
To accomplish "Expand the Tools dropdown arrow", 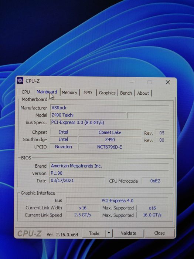I will [x=109, y=233].
